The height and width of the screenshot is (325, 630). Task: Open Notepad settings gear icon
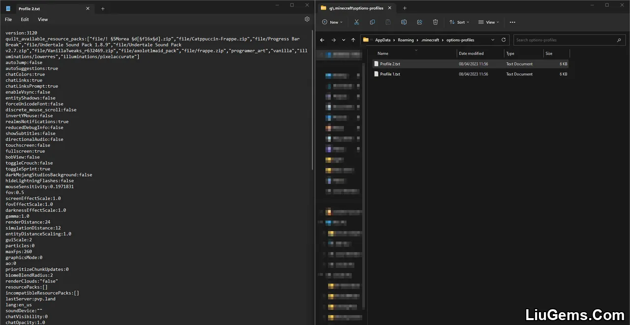[307, 19]
